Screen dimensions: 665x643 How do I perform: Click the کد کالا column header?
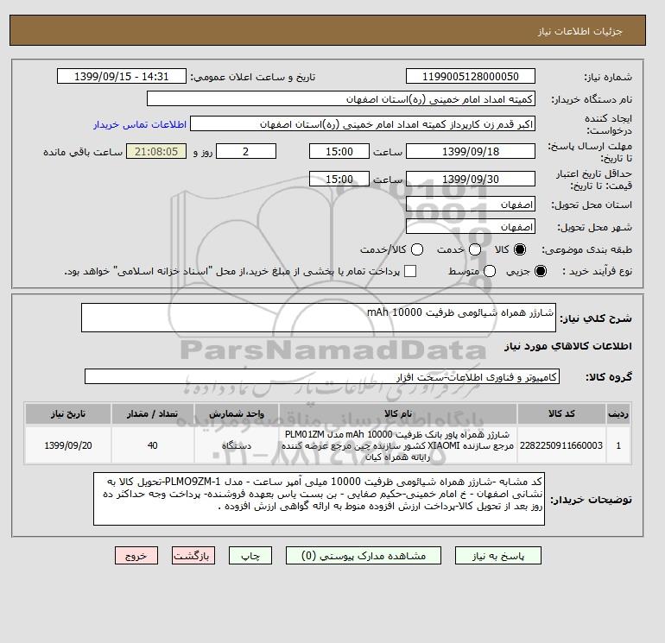pyautogui.click(x=561, y=413)
